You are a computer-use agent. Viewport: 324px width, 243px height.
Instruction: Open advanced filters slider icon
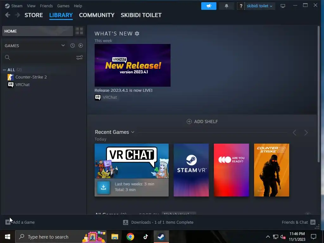[79, 58]
